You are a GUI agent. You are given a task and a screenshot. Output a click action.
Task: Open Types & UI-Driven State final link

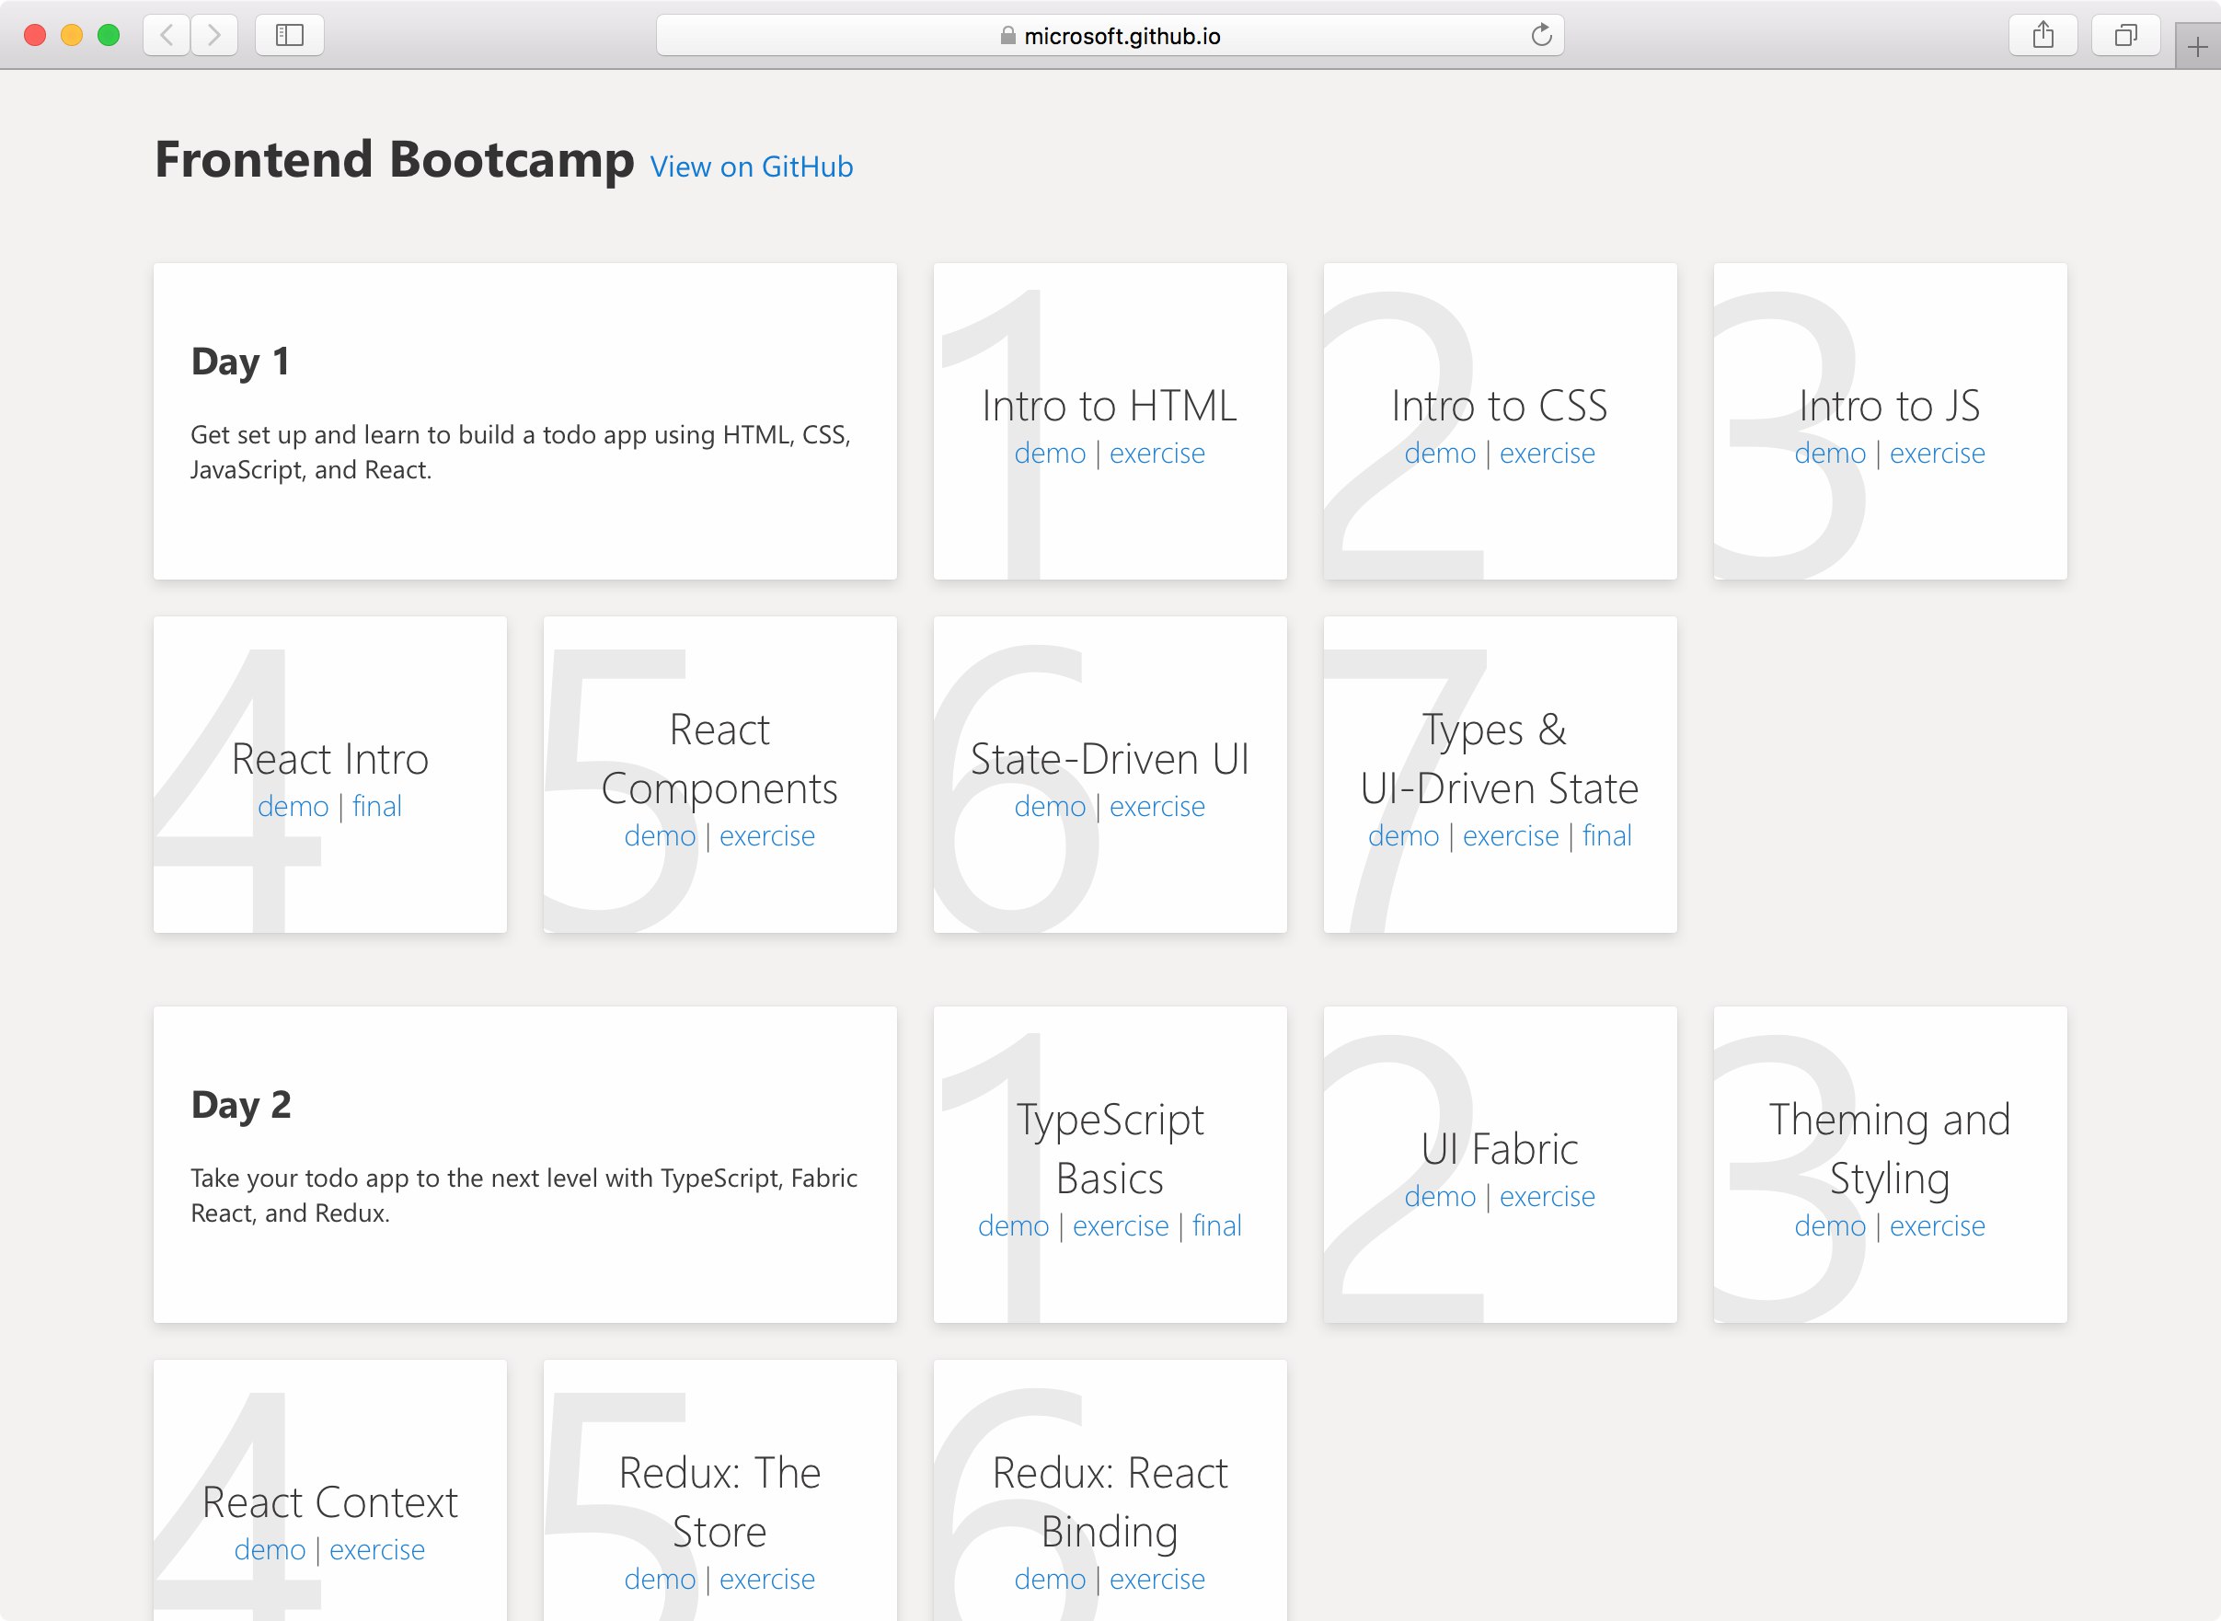(1606, 836)
